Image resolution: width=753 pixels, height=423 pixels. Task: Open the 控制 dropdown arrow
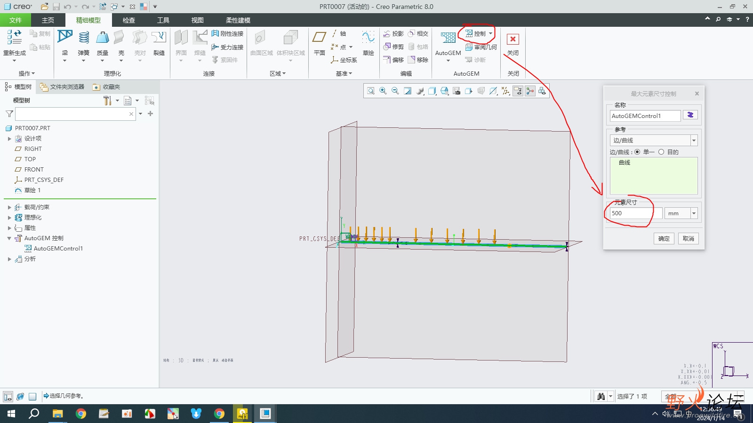tap(490, 33)
